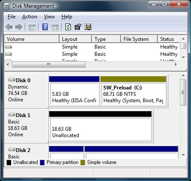Click the Forward arrow toolbar icon
The image size is (191, 181).
click(19, 27)
